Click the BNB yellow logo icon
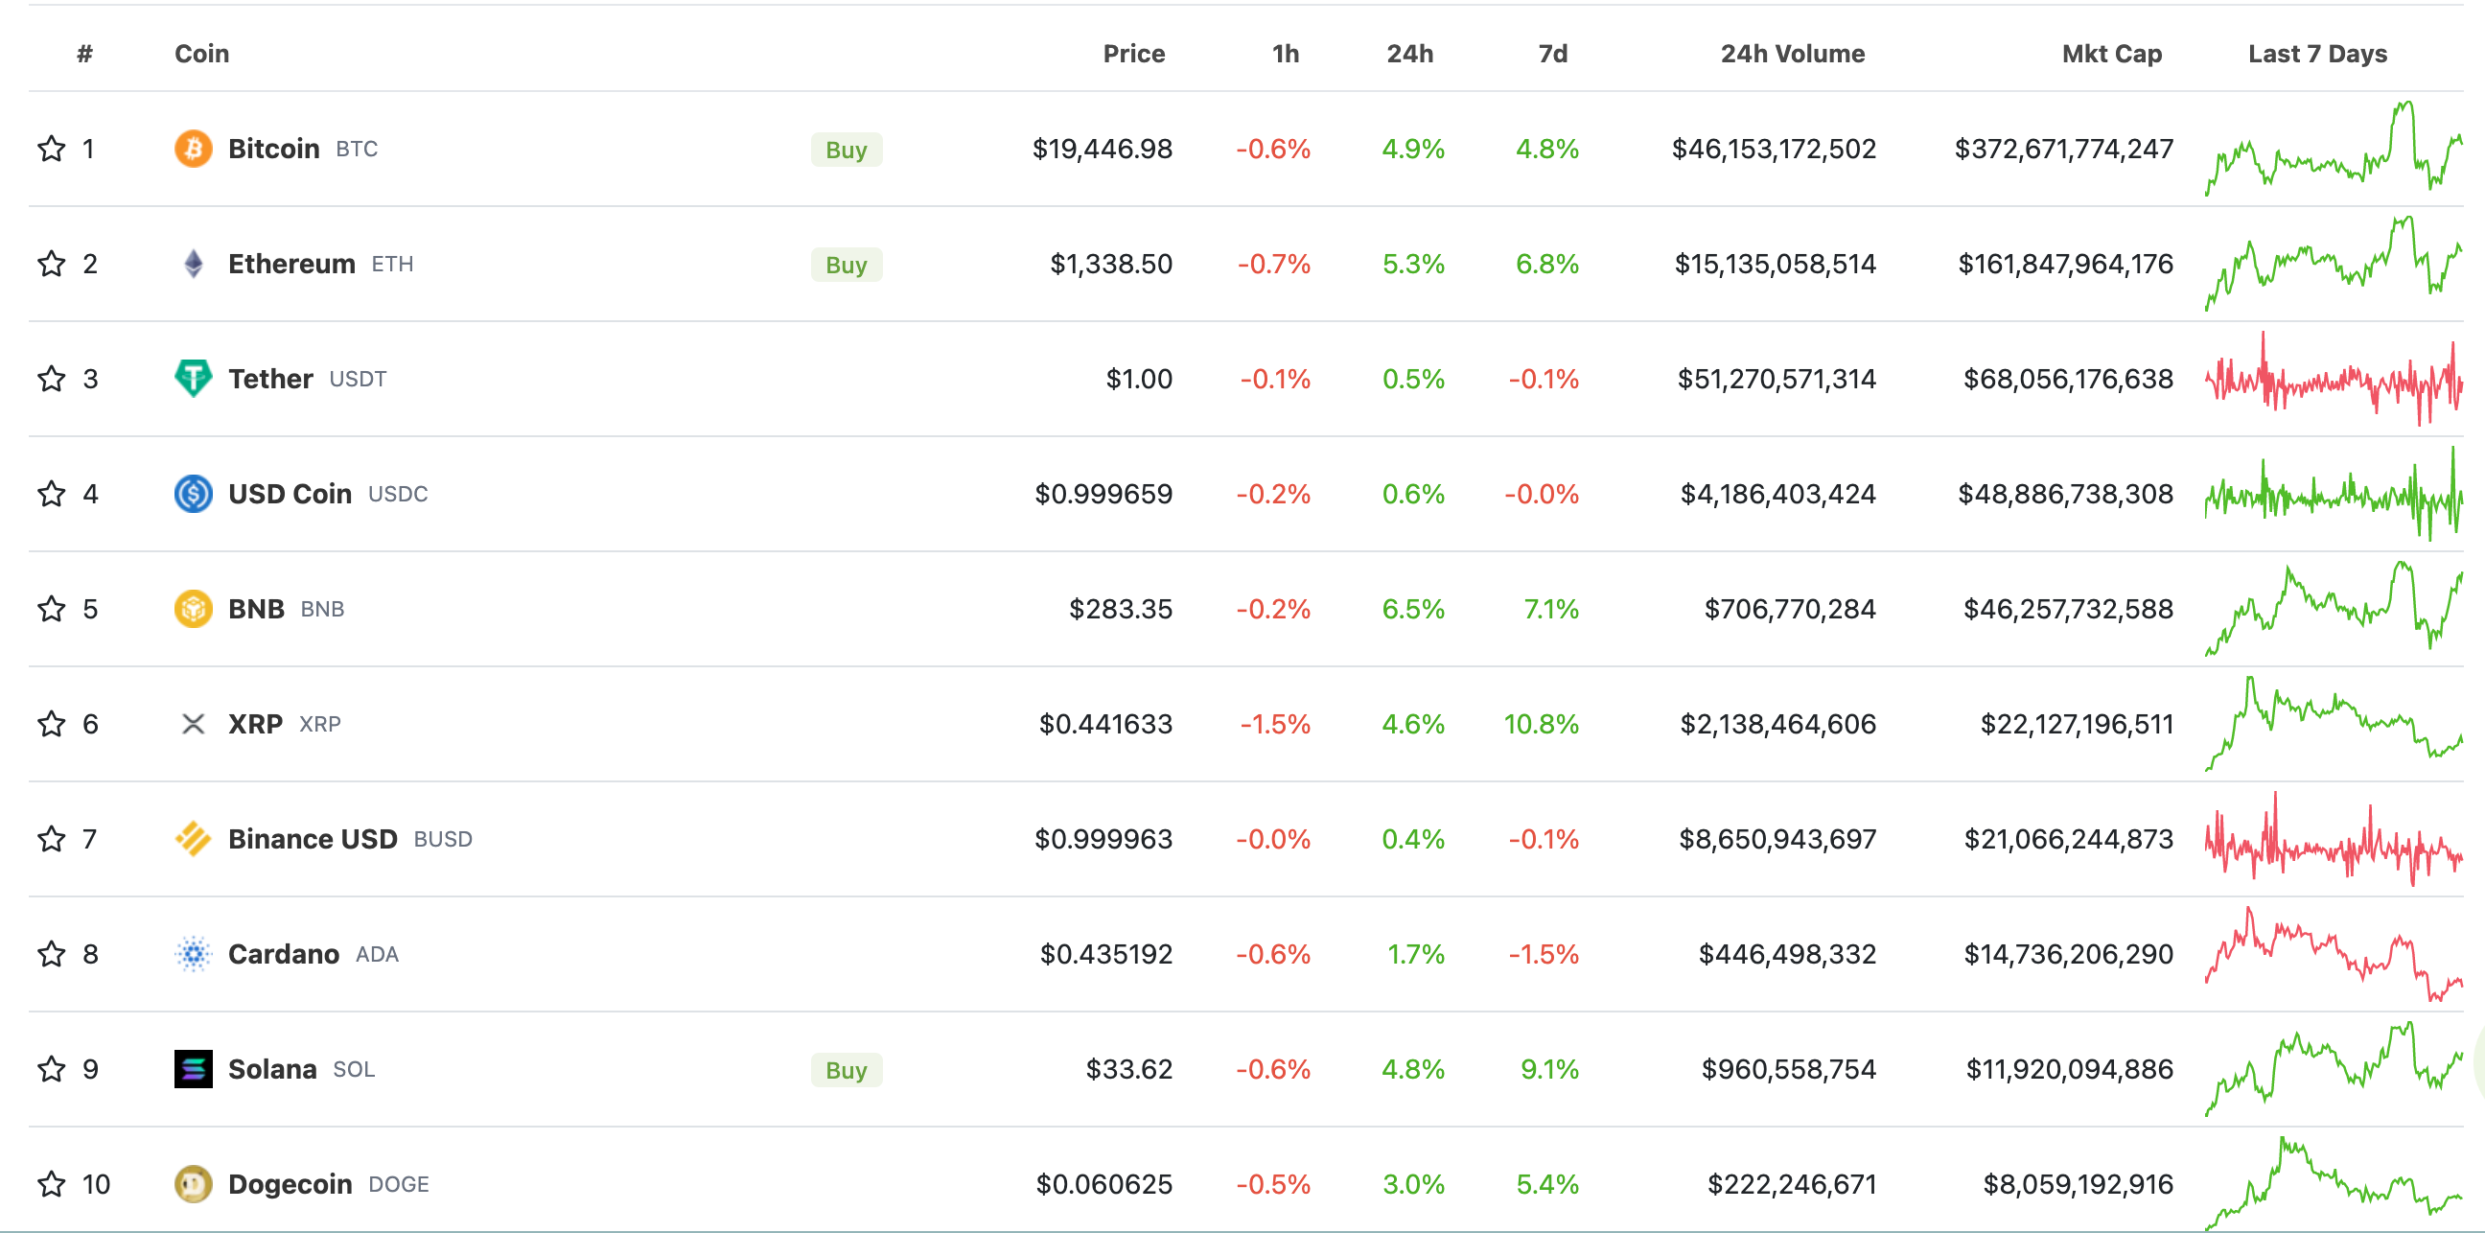The width and height of the screenshot is (2485, 1233). tap(193, 609)
